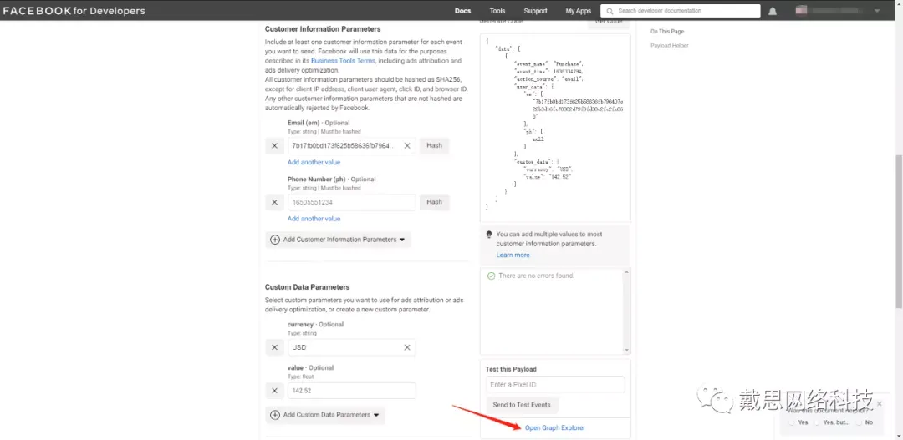Focus the developer documentation search box
This screenshot has height=440, width=903.
point(680,11)
